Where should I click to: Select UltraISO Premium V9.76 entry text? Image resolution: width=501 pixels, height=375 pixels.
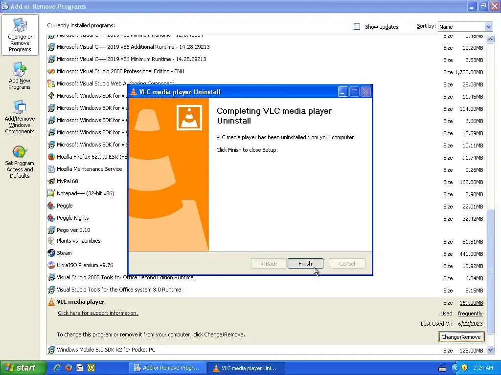(85, 265)
